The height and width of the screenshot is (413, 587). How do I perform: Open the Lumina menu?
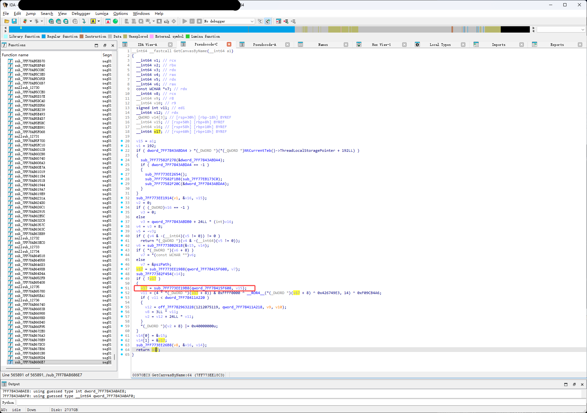click(x=102, y=13)
